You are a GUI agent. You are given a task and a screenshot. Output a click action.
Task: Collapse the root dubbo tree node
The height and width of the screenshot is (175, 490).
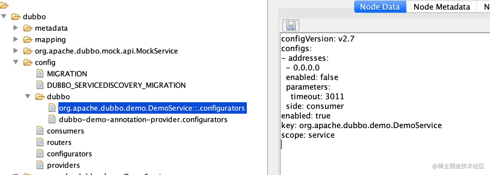click(x=4, y=16)
